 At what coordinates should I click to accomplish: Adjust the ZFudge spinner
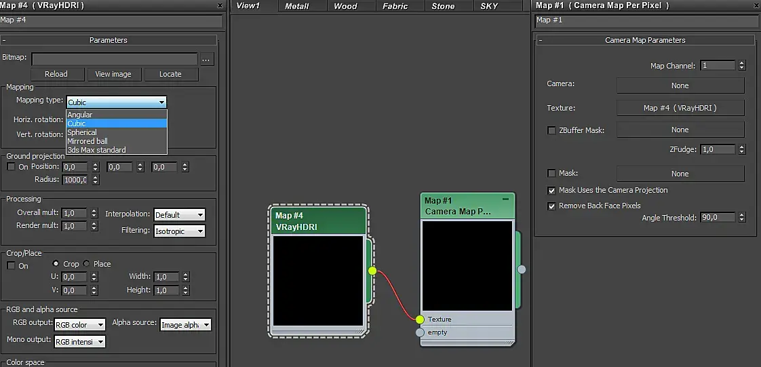point(741,149)
